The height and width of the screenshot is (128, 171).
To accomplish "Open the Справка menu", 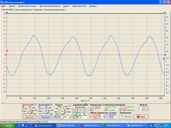I will [x=93, y=6].
